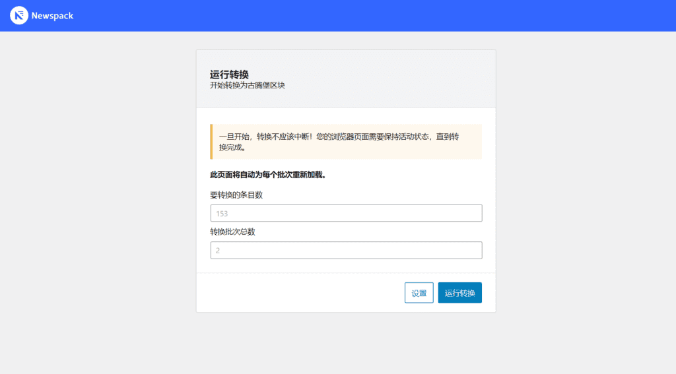This screenshot has height=374, width=676.
Task: Click the orange left border of warning notice
Action: point(211,142)
